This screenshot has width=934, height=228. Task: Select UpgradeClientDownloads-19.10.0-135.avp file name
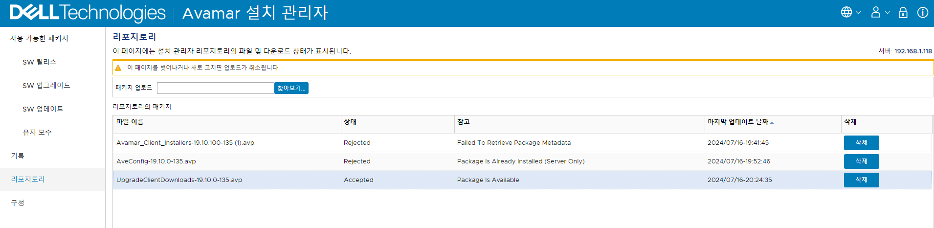click(179, 180)
